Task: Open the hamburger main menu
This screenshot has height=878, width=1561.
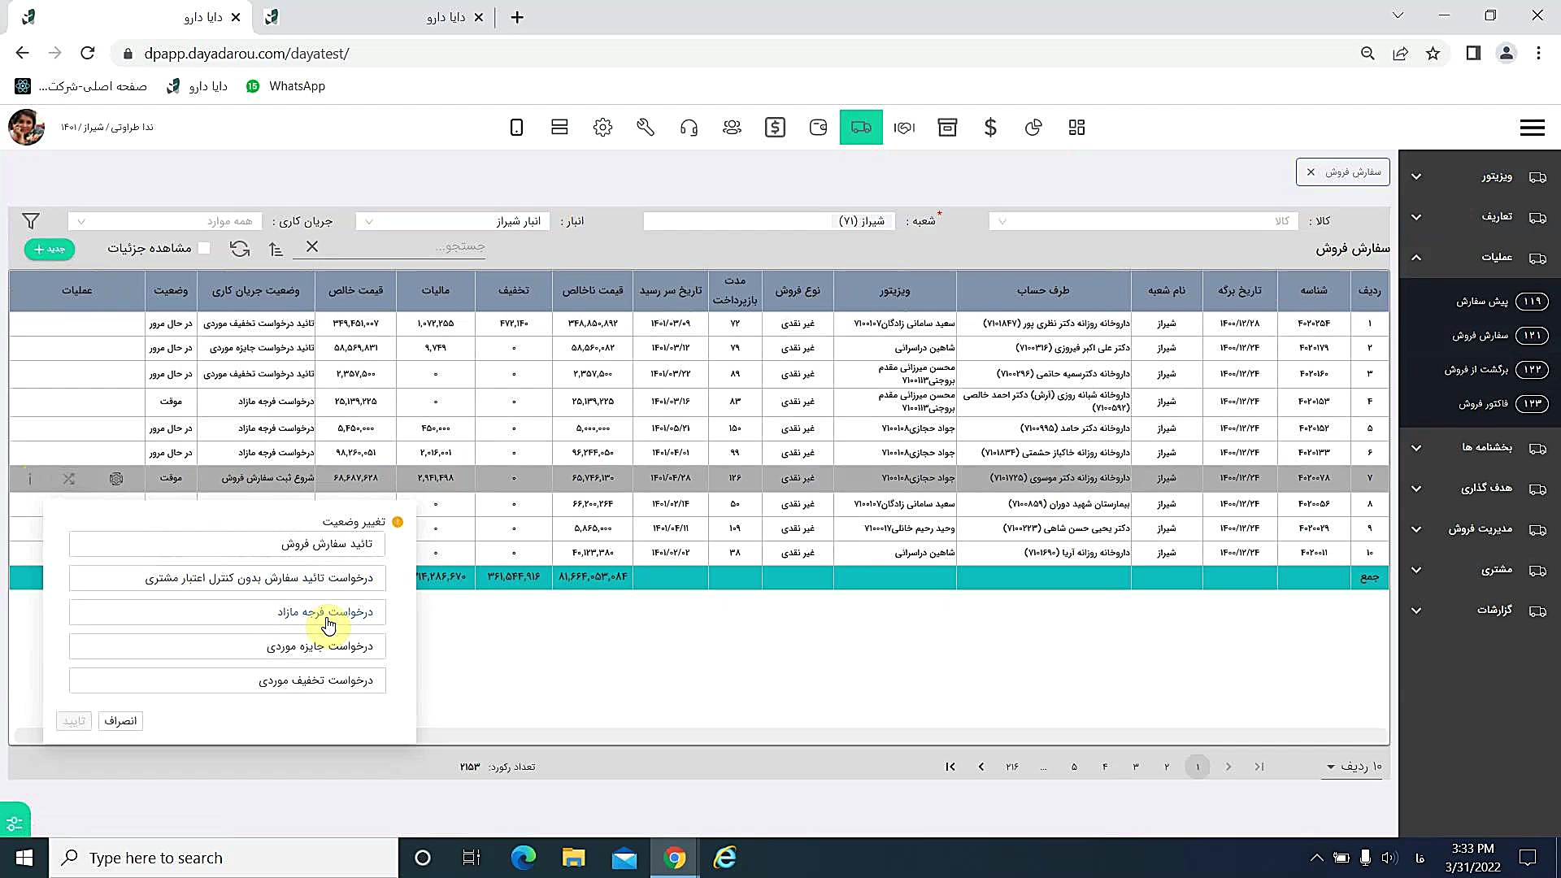Action: pyautogui.click(x=1532, y=128)
